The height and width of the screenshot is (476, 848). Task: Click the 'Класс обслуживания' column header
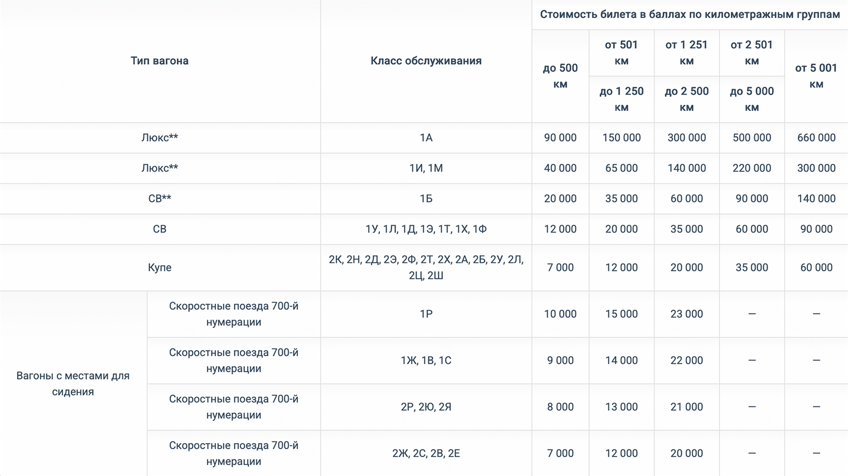tap(426, 61)
